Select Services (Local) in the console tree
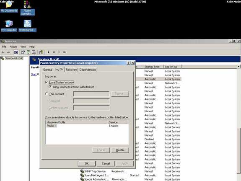Image resolution: width=241 pixels, height=181 pixels. click(x=14, y=58)
